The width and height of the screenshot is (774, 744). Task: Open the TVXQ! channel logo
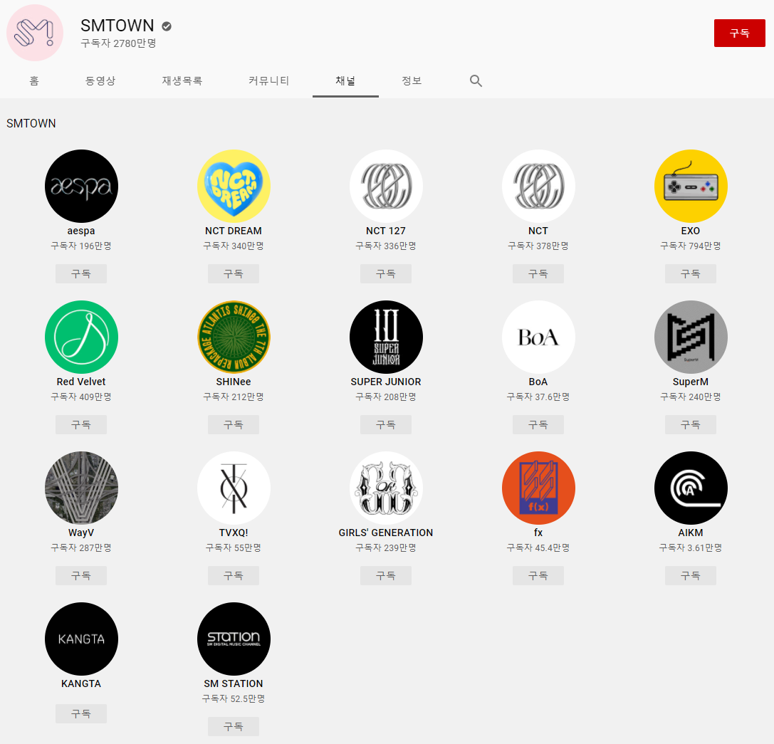234,488
